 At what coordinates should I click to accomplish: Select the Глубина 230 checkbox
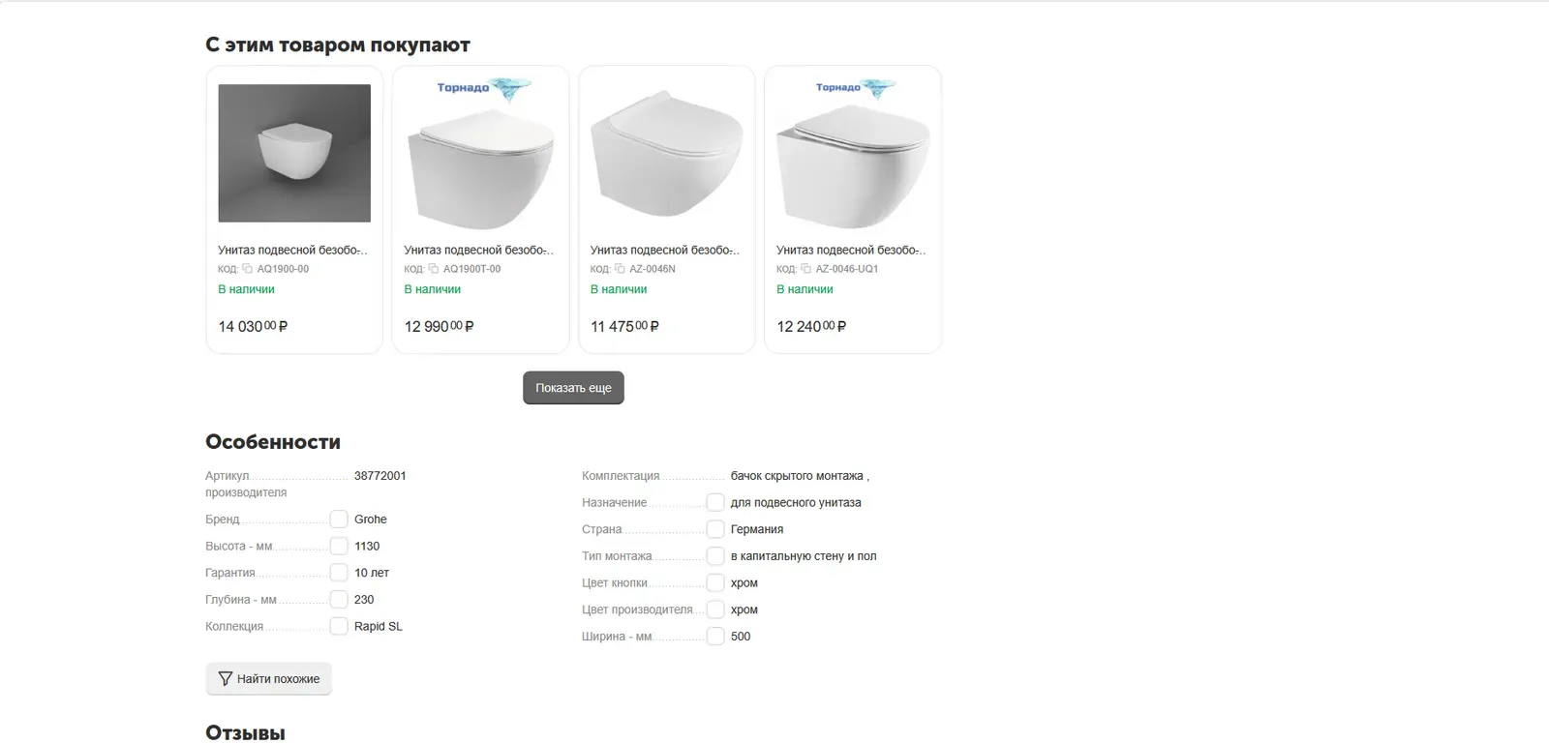(339, 600)
